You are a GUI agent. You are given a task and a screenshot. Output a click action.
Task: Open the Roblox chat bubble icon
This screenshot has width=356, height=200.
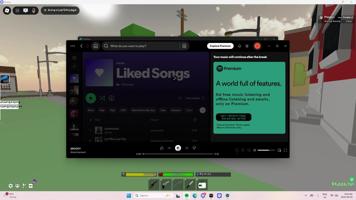(25, 11)
